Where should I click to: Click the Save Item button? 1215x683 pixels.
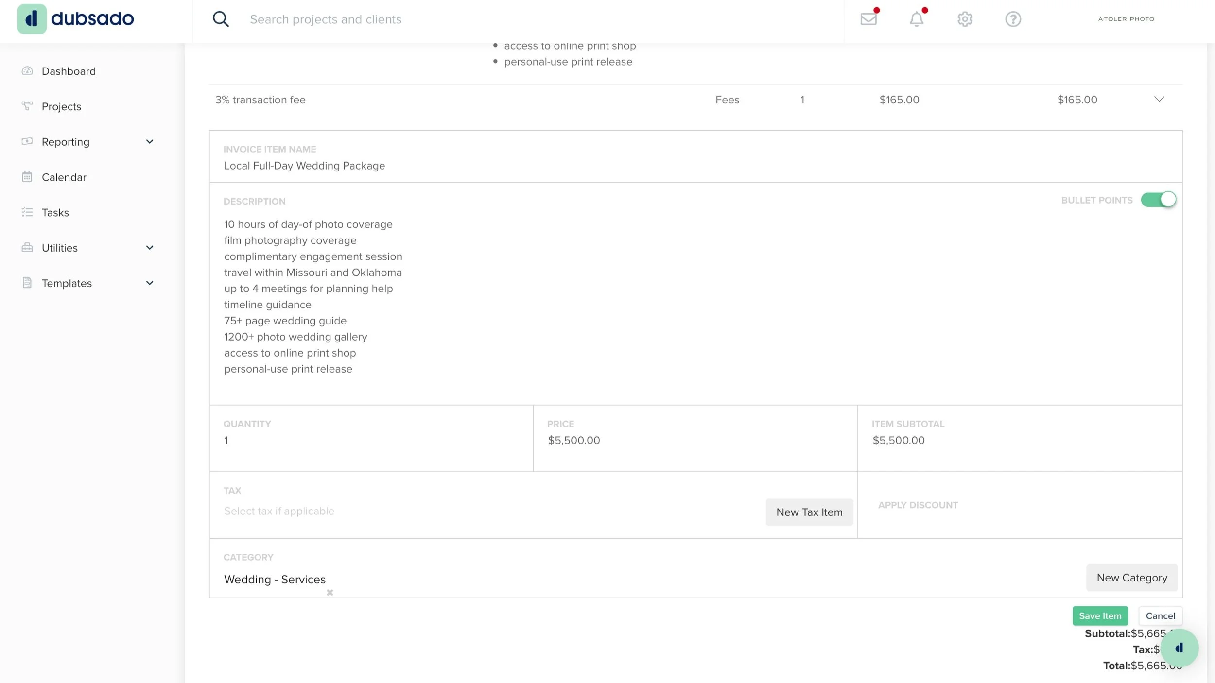point(1100,616)
